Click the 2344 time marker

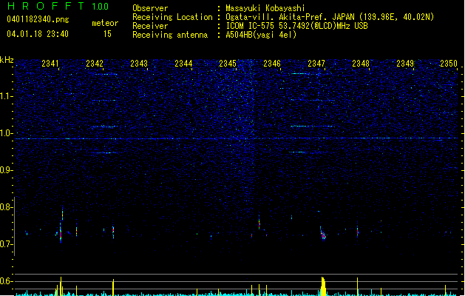click(183, 64)
